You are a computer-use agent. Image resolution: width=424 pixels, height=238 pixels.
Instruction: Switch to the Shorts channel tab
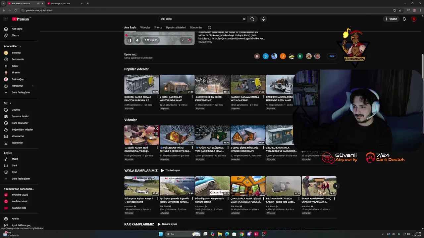coord(158,28)
